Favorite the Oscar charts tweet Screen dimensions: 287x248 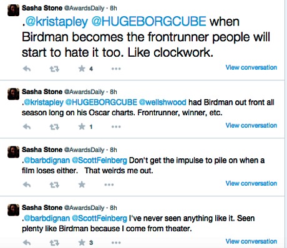(82, 126)
